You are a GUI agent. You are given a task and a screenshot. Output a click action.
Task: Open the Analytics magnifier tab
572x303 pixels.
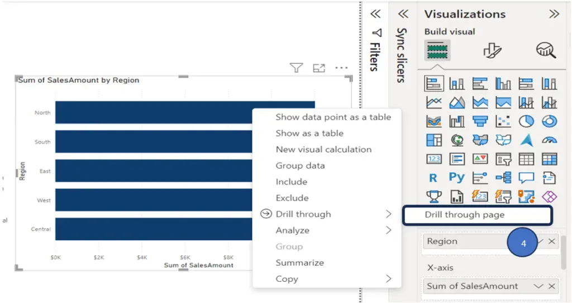(x=546, y=50)
